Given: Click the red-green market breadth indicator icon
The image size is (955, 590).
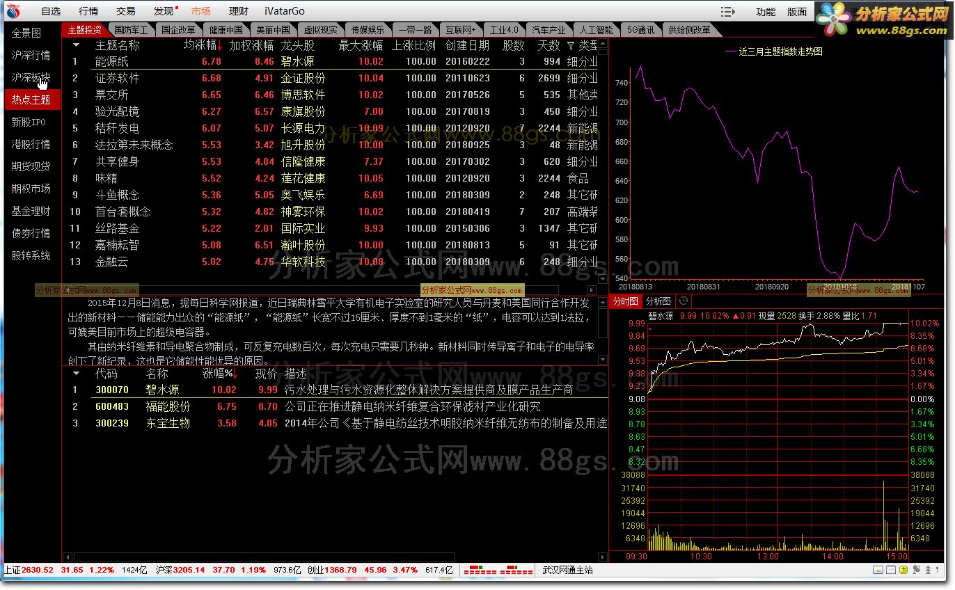Looking at the screenshot, I should coord(498,571).
